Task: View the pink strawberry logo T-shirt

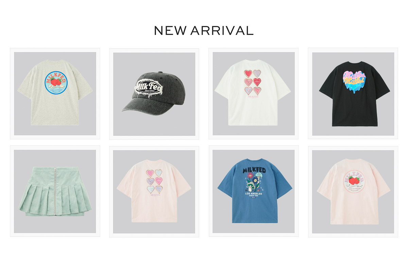Action: [353, 191]
